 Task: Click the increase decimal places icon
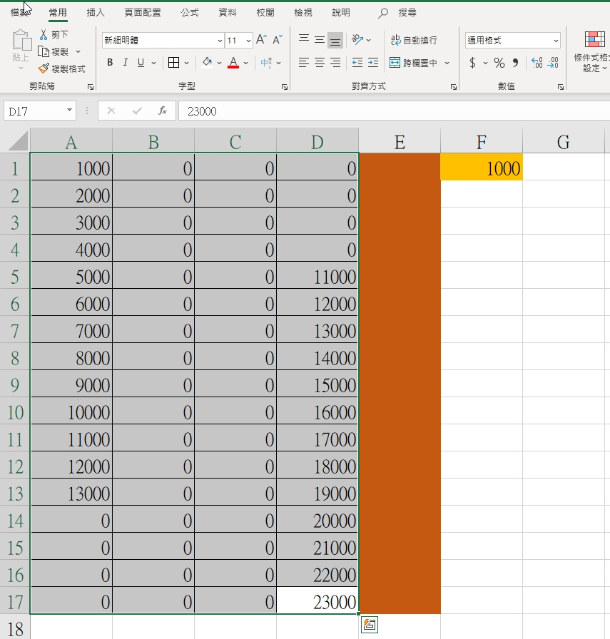(537, 63)
